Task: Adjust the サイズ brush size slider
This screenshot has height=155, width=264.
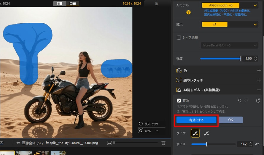Action: 213,144
